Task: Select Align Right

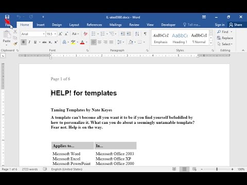Action: point(105,42)
